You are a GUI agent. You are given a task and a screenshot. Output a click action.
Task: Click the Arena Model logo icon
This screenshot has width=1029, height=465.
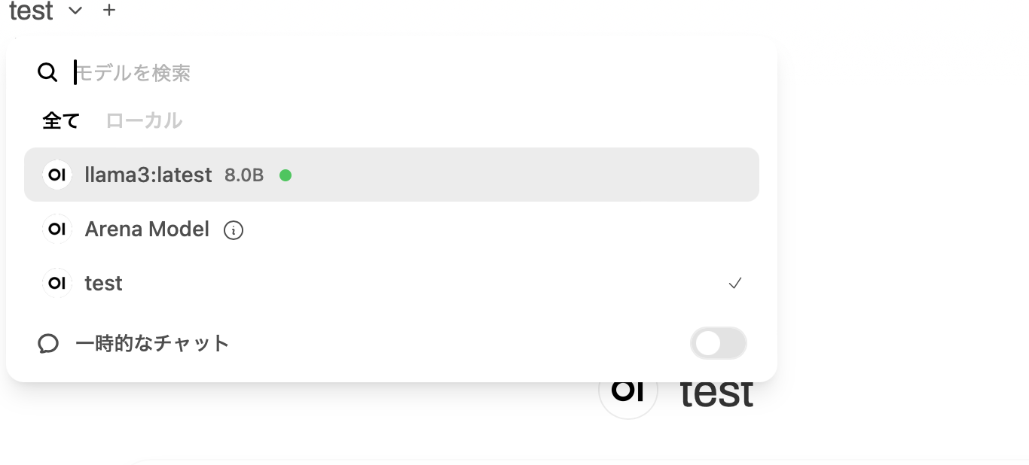56,229
